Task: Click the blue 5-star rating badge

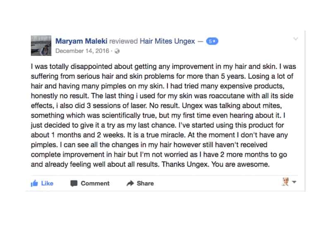Action: tap(212, 41)
